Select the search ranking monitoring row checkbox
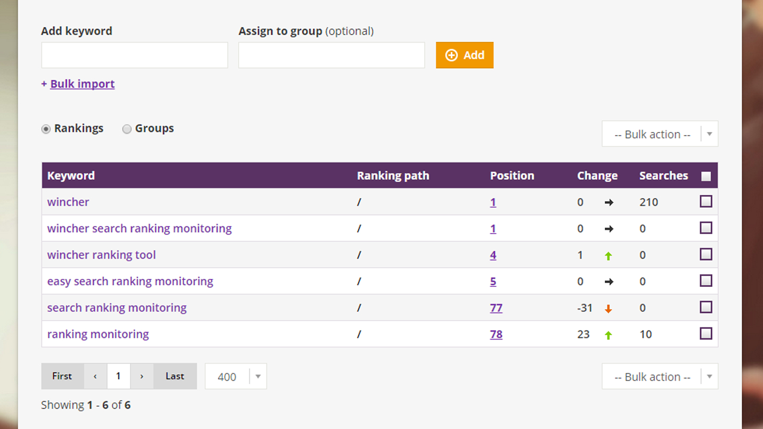The image size is (763, 429). click(706, 307)
